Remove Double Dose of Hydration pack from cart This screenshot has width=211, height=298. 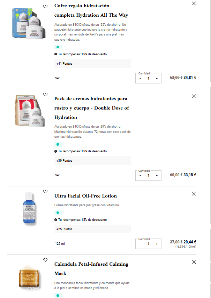[x=194, y=96]
